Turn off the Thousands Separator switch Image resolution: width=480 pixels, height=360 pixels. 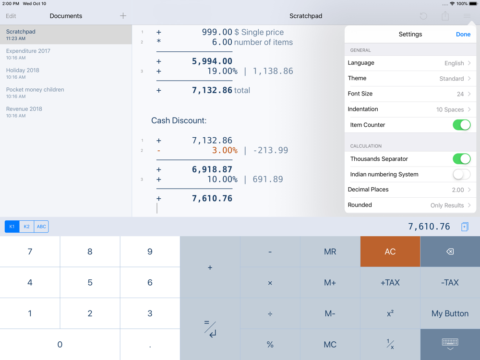pos(461,159)
